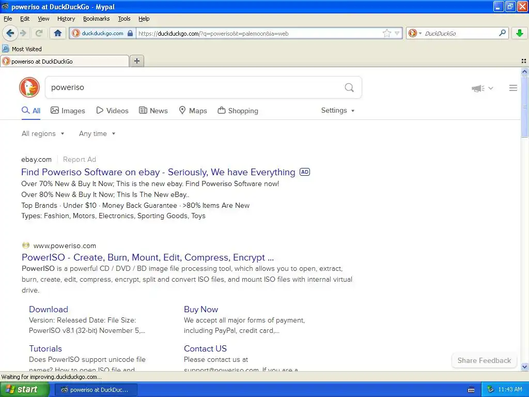Click the AD badge beside ebay result
This screenshot has width=529, height=397.
pyautogui.click(x=305, y=172)
